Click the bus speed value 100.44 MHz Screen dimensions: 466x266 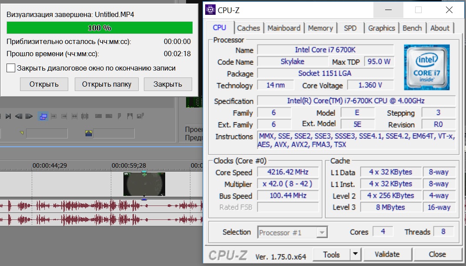[288, 195]
